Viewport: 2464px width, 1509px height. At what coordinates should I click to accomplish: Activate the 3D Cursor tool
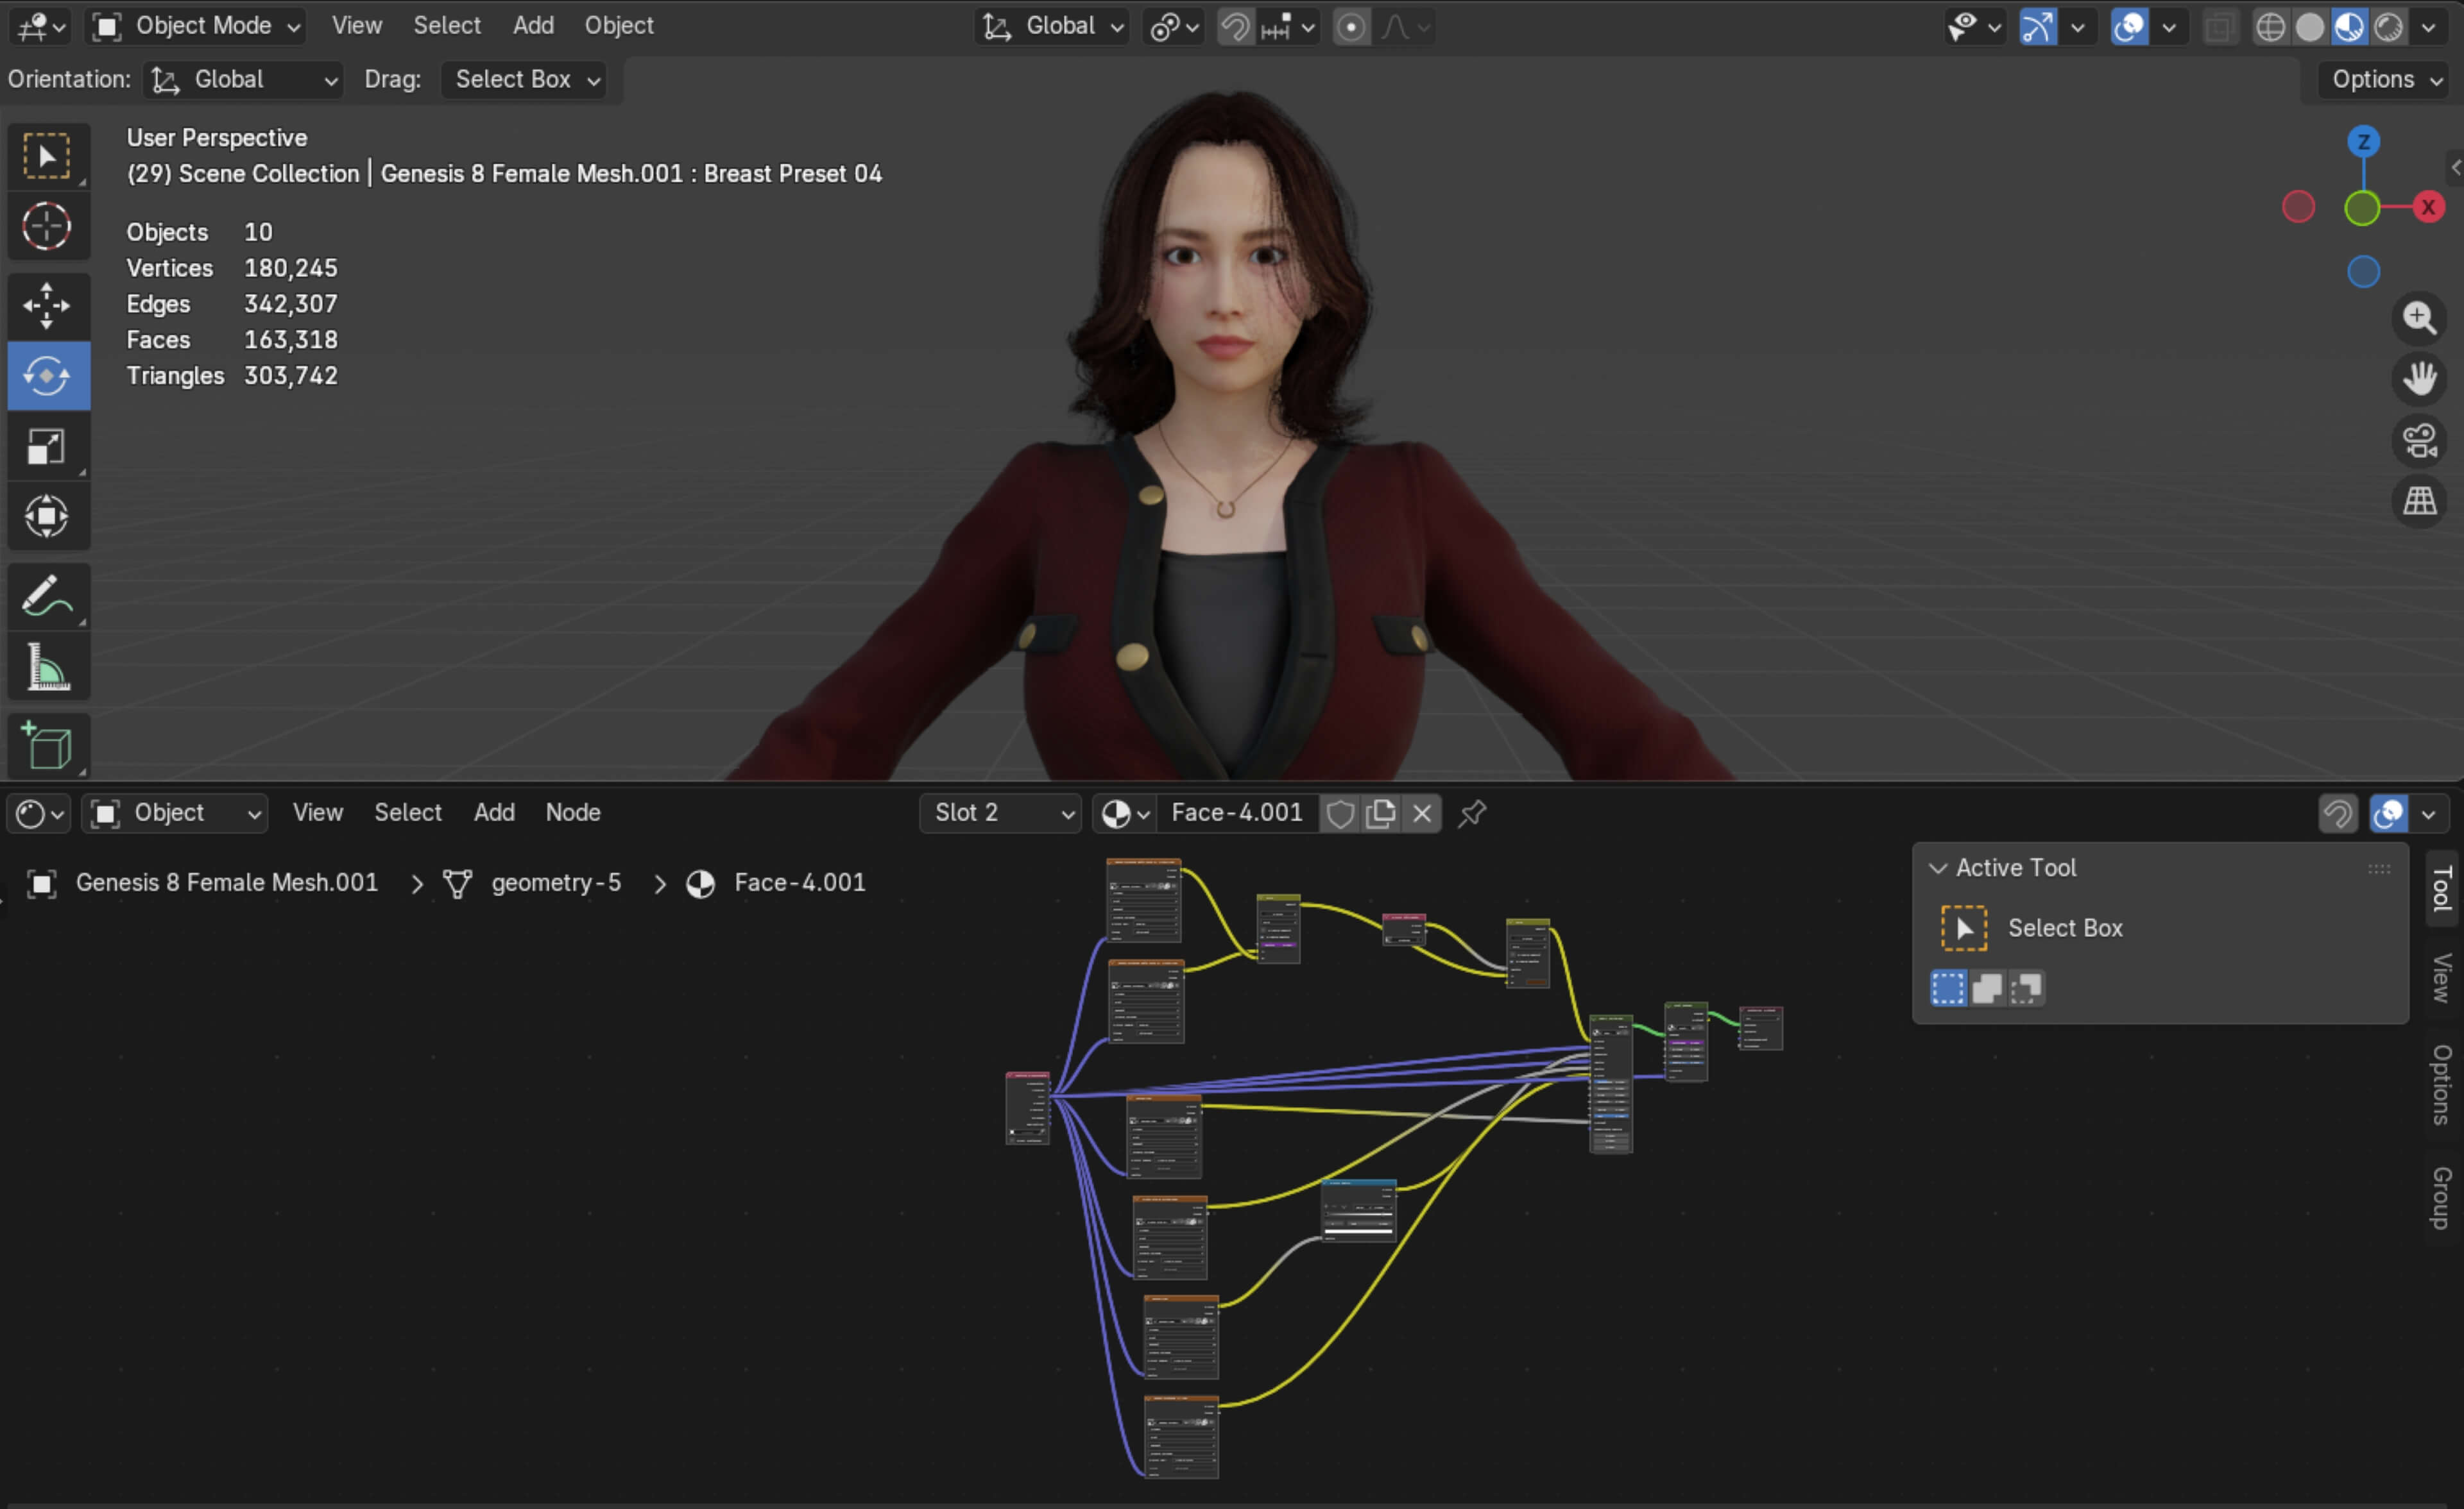[47, 226]
